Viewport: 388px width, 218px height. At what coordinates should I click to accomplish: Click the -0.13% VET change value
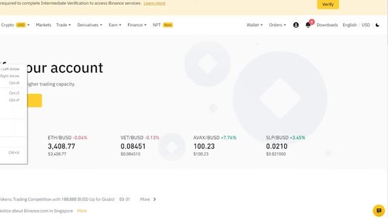(152, 137)
